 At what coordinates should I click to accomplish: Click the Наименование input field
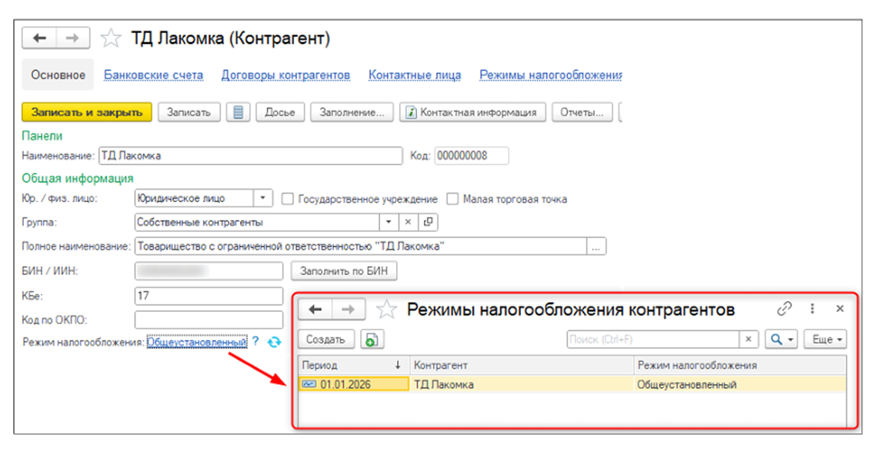pos(251,155)
